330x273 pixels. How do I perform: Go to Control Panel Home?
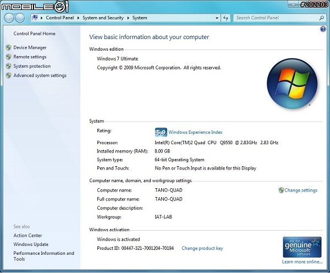pyautogui.click(x=34, y=34)
